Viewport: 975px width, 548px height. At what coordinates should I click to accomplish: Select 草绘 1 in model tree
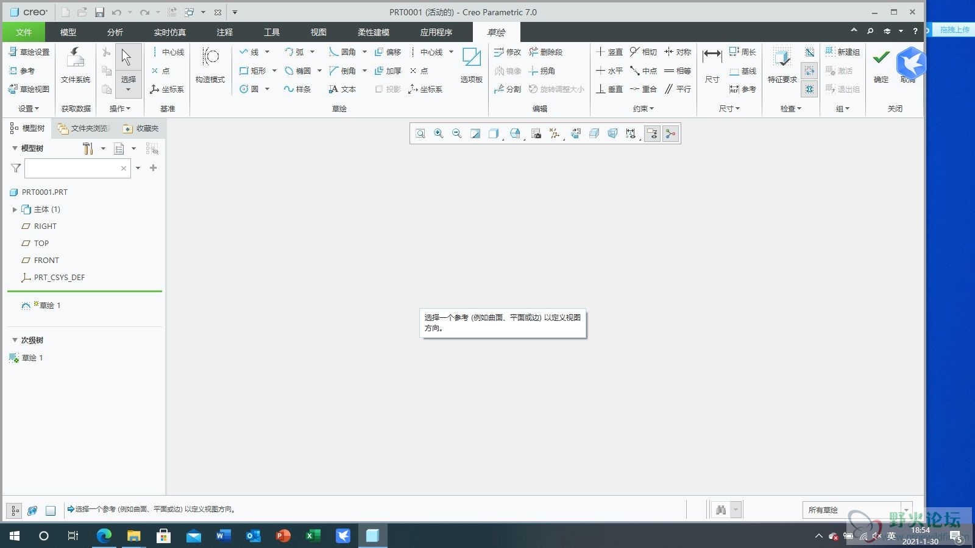(41, 306)
